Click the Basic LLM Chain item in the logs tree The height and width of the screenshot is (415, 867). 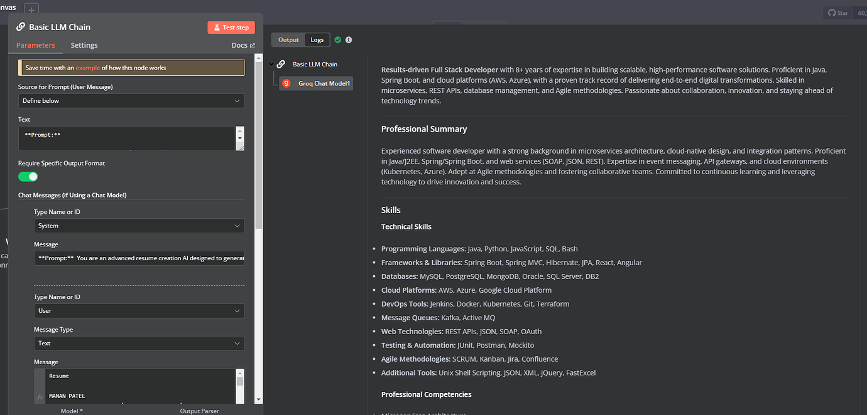[x=314, y=63]
